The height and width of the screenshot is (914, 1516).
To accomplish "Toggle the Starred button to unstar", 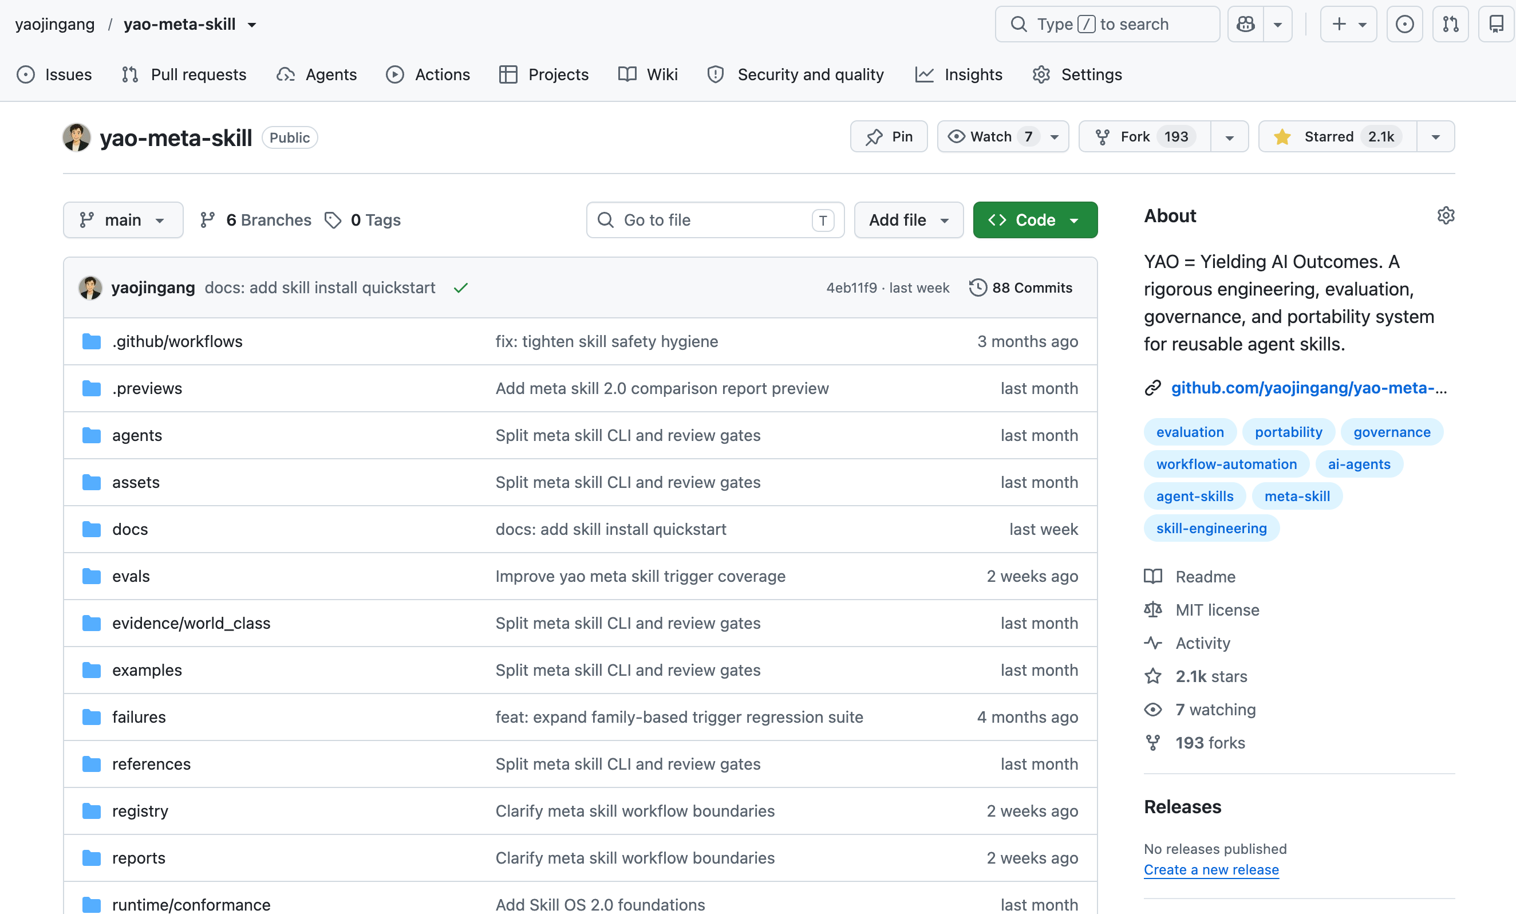I will click(x=1337, y=136).
